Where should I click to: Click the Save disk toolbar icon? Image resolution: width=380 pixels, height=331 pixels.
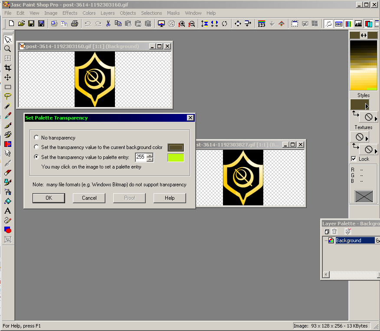coord(31,23)
